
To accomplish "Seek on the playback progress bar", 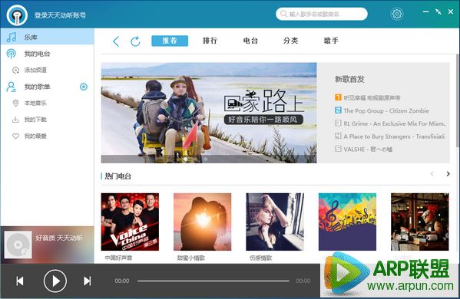I will pos(213,281).
